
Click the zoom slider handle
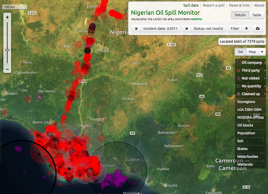[x=7, y=50]
